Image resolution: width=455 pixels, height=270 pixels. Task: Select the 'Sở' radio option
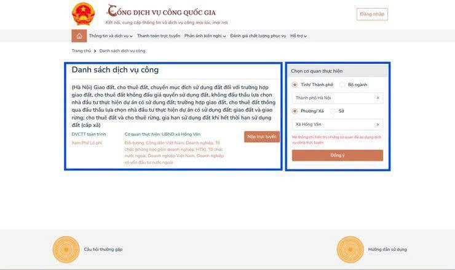(x=333, y=111)
